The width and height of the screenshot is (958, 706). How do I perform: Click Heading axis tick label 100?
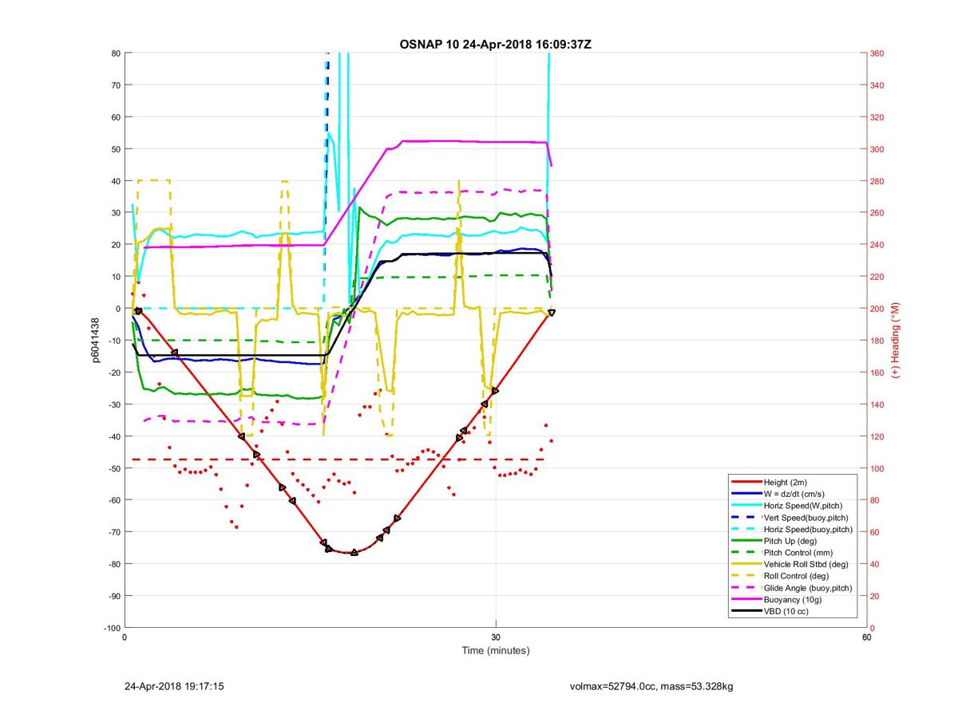[x=877, y=468]
